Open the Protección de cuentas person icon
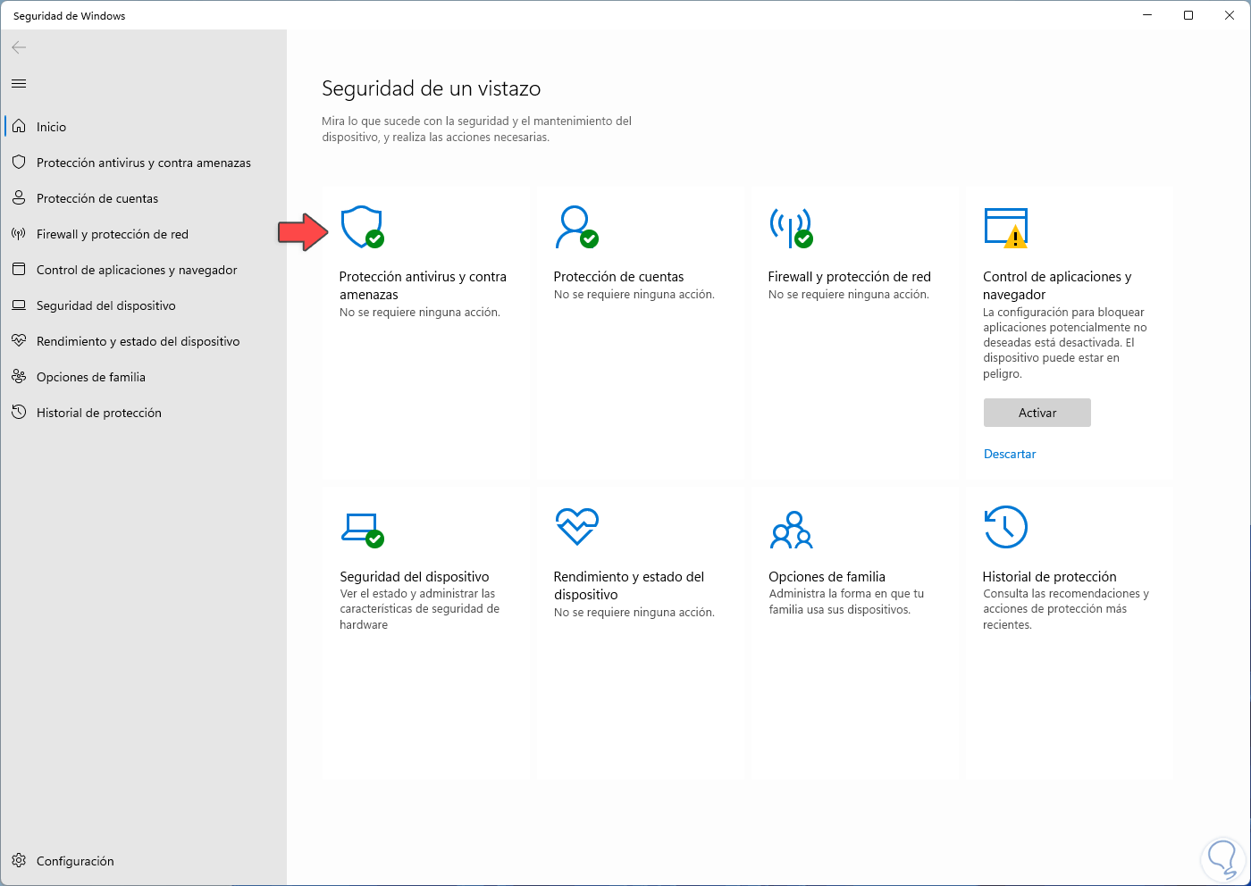This screenshot has height=886, width=1251. pyautogui.click(x=576, y=227)
